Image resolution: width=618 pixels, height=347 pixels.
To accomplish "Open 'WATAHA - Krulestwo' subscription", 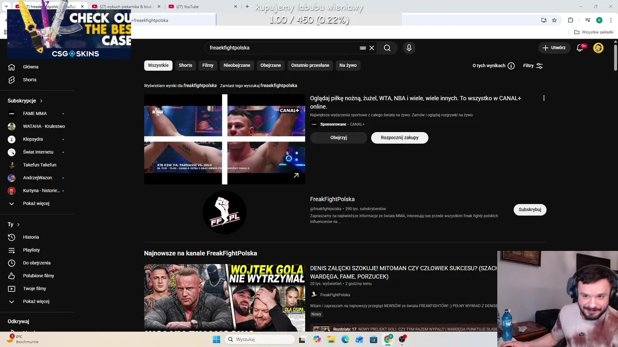I will (37, 126).
